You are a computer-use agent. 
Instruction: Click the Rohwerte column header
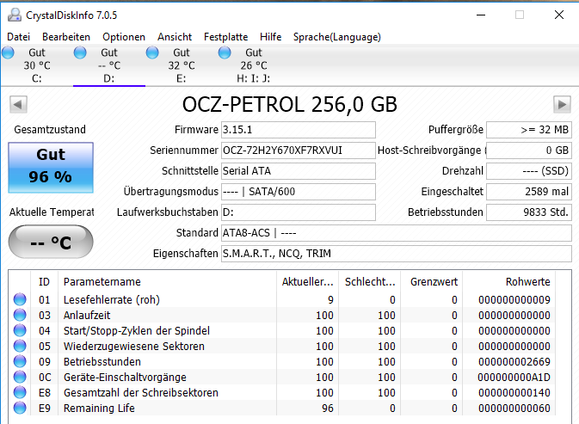pyautogui.click(x=508, y=282)
